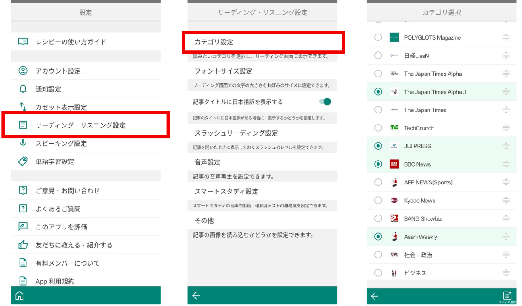This screenshot has width=522, height=306.
Task: Open スラッシュリーディング設定
Action: point(236,133)
